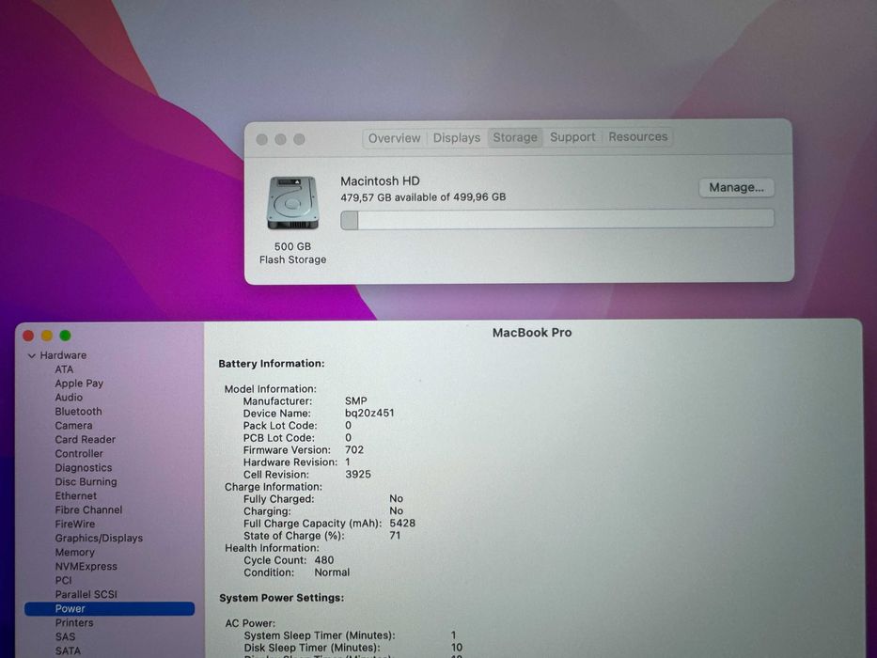Click the Manage... button
The width and height of the screenshot is (877, 658).
click(736, 187)
